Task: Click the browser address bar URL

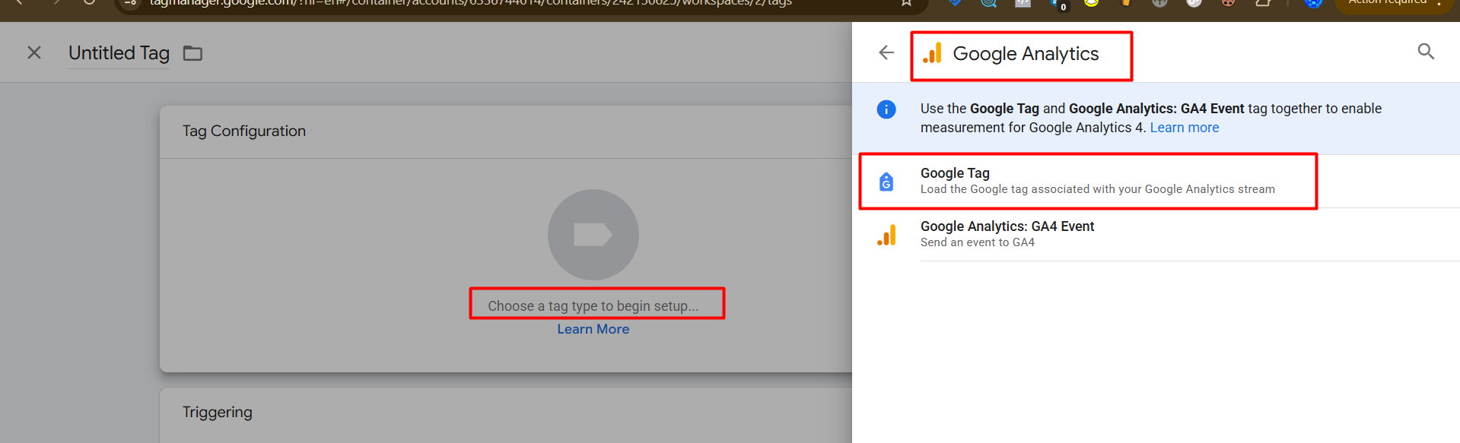Action: (x=470, y=3)
